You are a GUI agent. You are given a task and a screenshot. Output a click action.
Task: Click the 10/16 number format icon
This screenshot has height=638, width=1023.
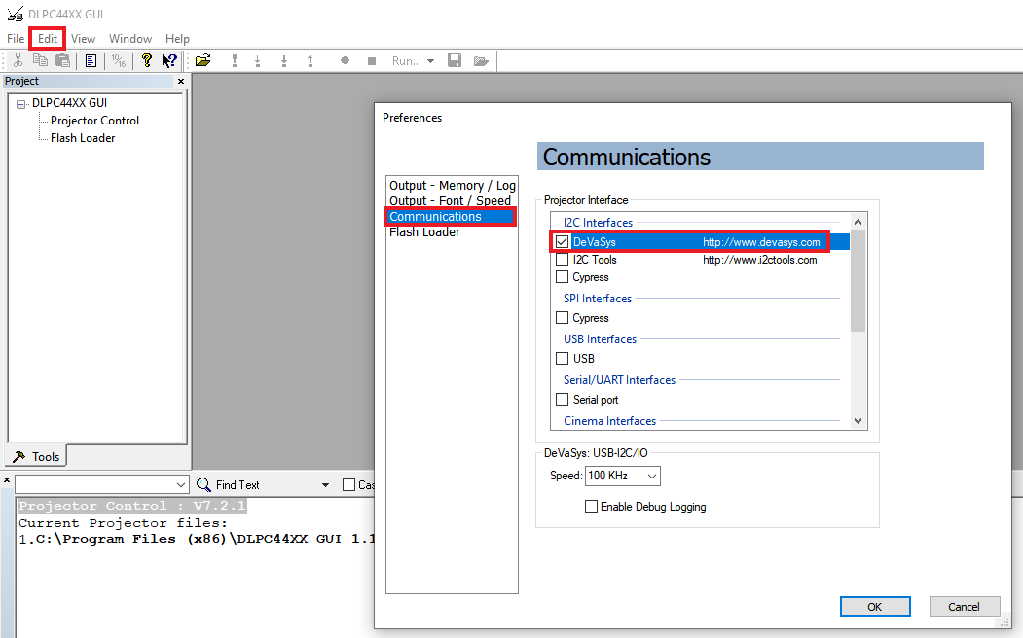pos(118,61)
